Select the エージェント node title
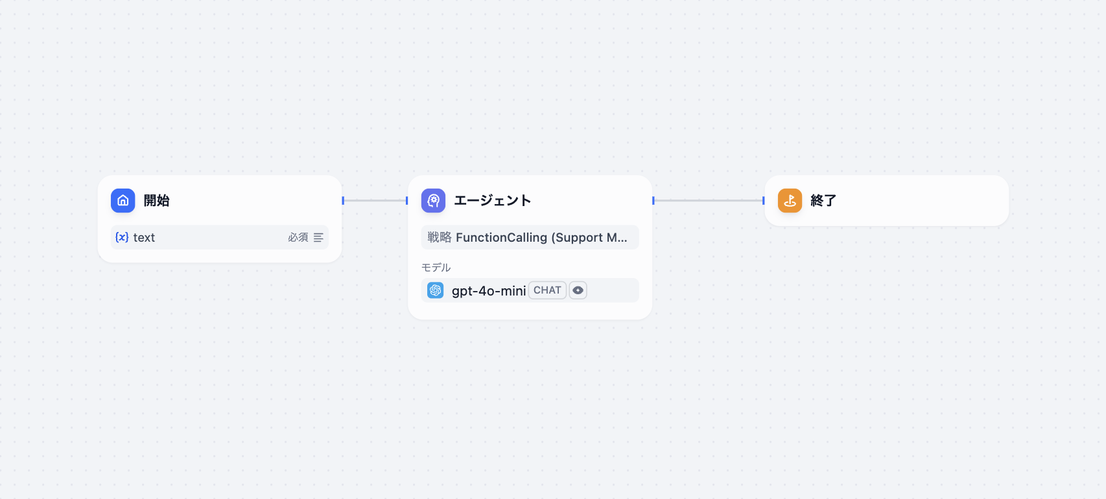The width and height of the screenshot is (1106, 499). click(492, 200)
